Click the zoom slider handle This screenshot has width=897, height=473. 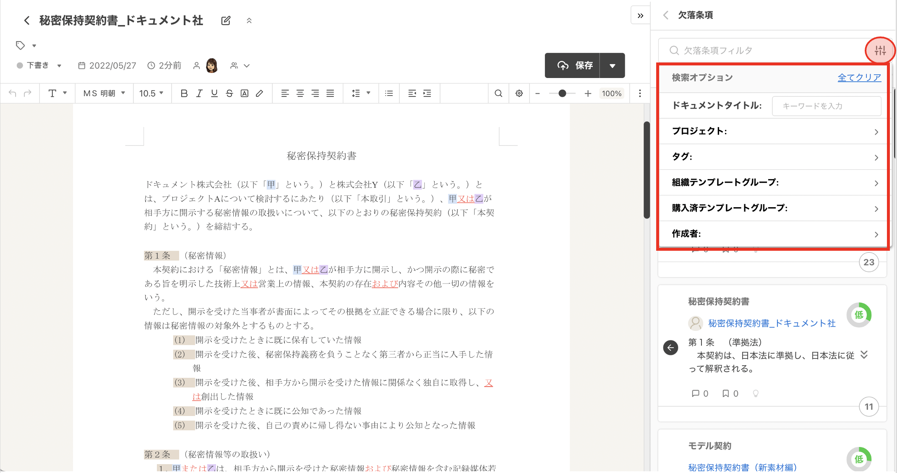(562, 94)
